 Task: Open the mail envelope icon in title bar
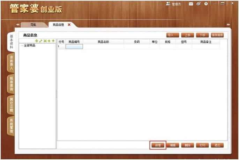pos(191,4)
